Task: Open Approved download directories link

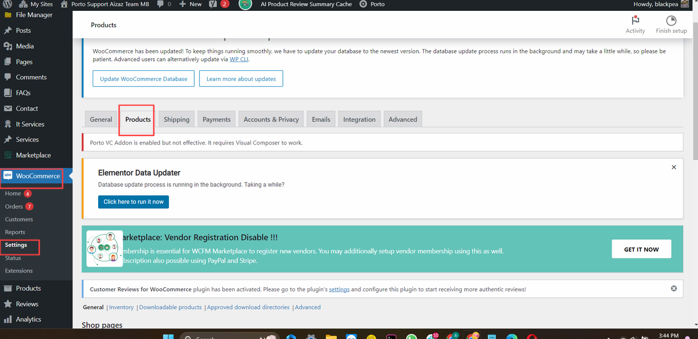Action: (248, 307)
